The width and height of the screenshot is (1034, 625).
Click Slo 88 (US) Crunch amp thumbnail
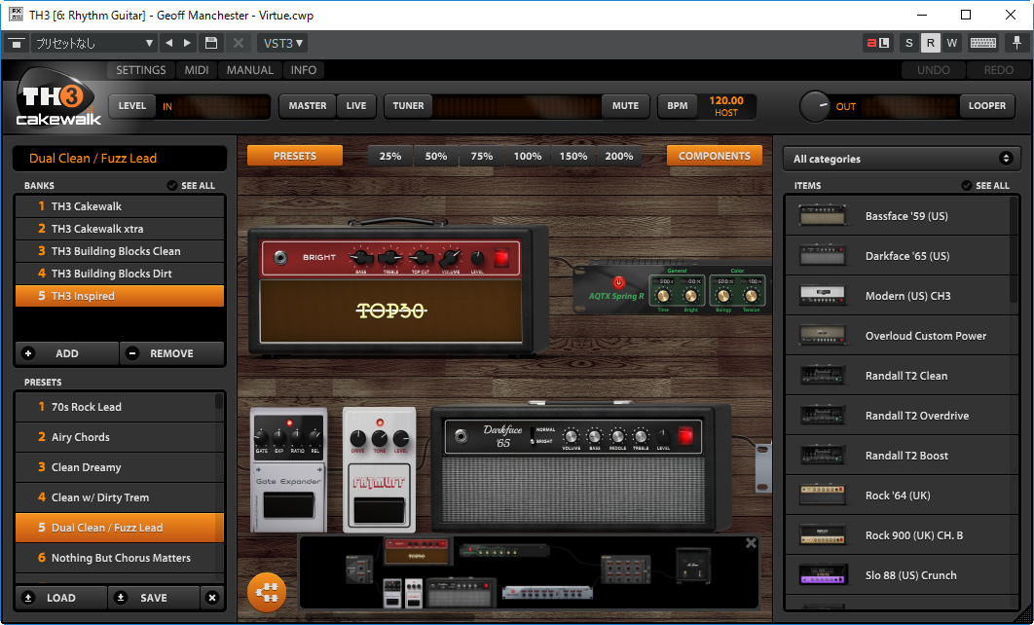[822, 575]
